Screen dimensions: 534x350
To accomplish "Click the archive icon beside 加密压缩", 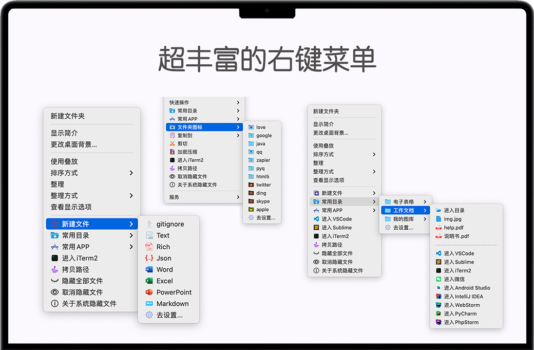I will [x=173, y=152].
